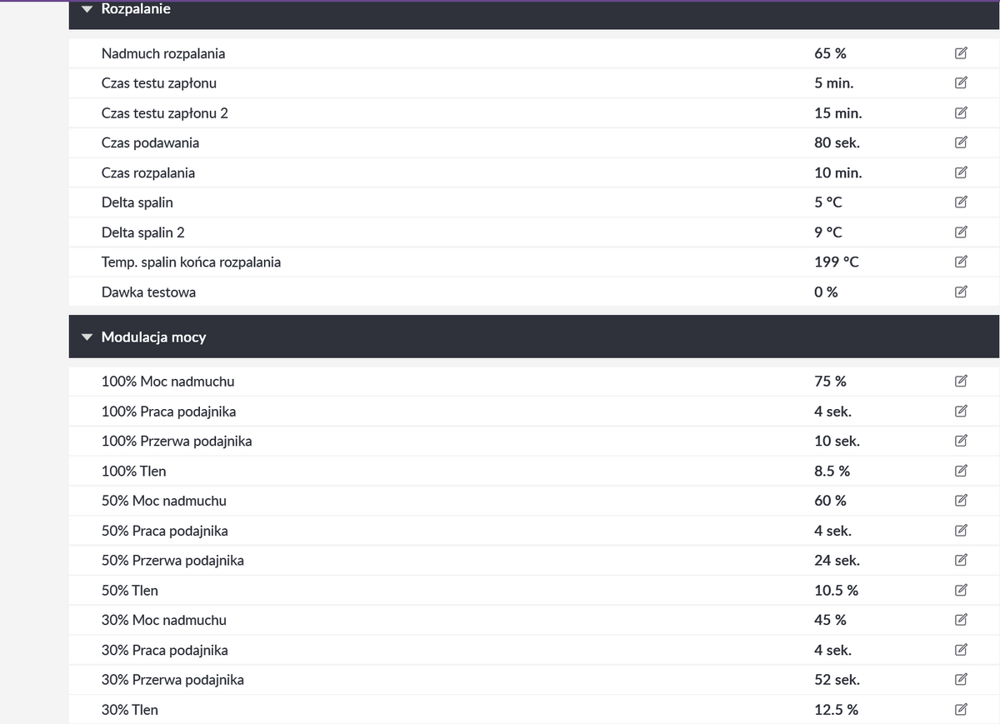This screenshot has width=1000, height=724.
Task: Open editor for Czas podawania
Action: 961,142
